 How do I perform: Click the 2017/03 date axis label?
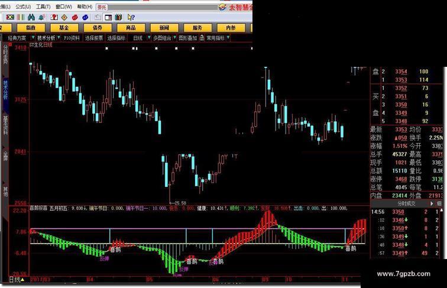pyautogui.click(x=40, y=280)
